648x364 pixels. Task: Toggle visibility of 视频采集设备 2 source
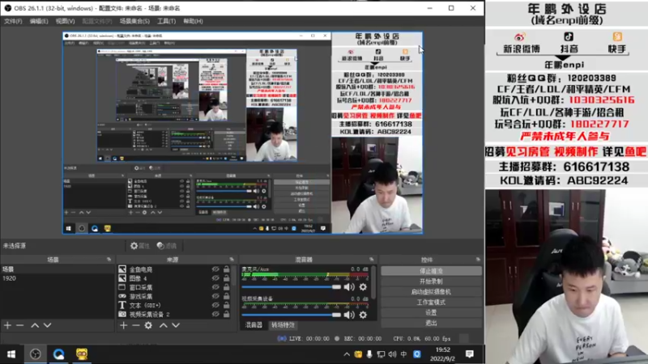point(215,315)
